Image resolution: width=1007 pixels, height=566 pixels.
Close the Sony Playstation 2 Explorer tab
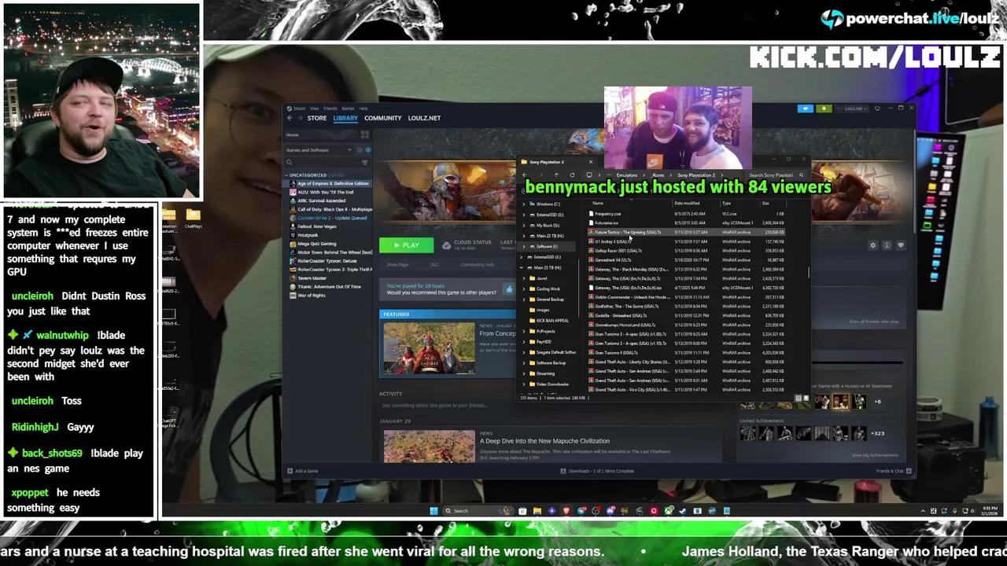pyautogui.click(x=591, y=162)
